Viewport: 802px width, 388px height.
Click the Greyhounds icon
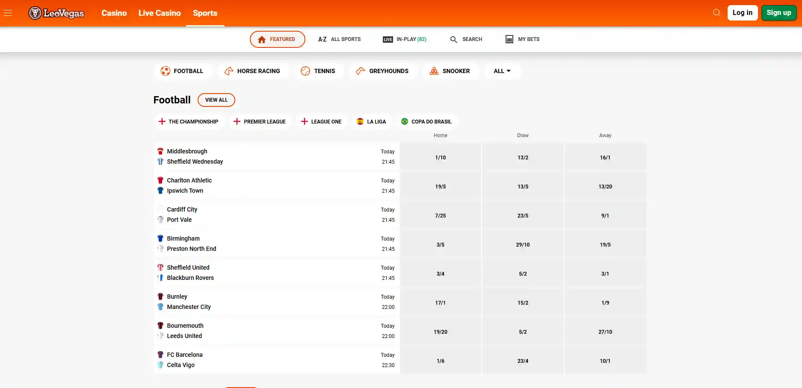[x=360, y=71]
